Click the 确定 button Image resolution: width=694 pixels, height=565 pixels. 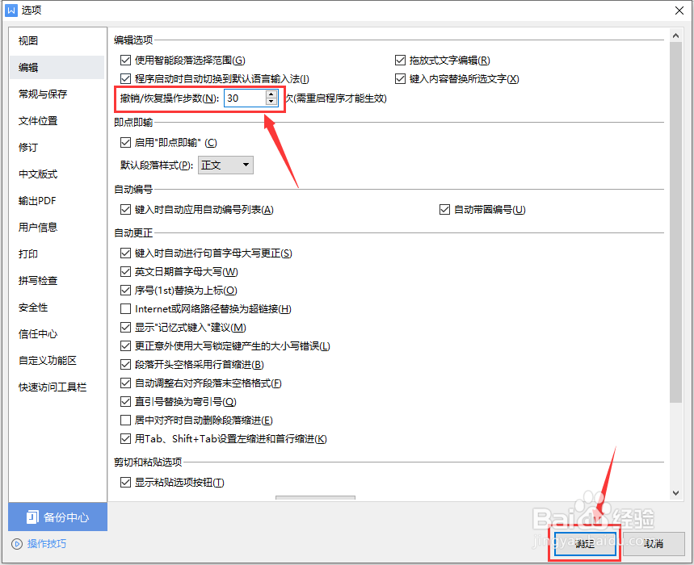pyautogui.click(x=585, y=544)
